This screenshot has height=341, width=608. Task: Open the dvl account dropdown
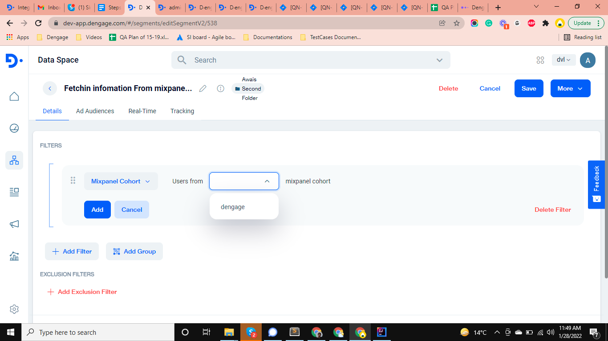[x=563, y=60]
